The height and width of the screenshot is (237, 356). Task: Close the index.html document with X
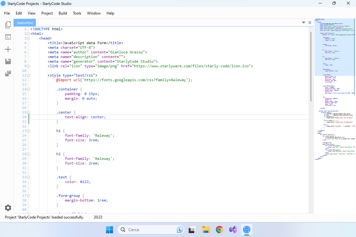point(310,23)
